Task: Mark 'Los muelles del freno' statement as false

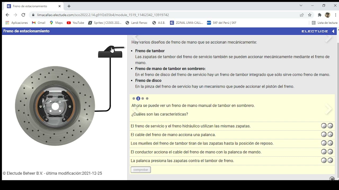Action: 330,143
